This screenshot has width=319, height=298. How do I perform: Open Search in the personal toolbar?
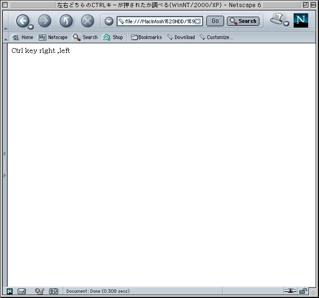coord(85,37)
